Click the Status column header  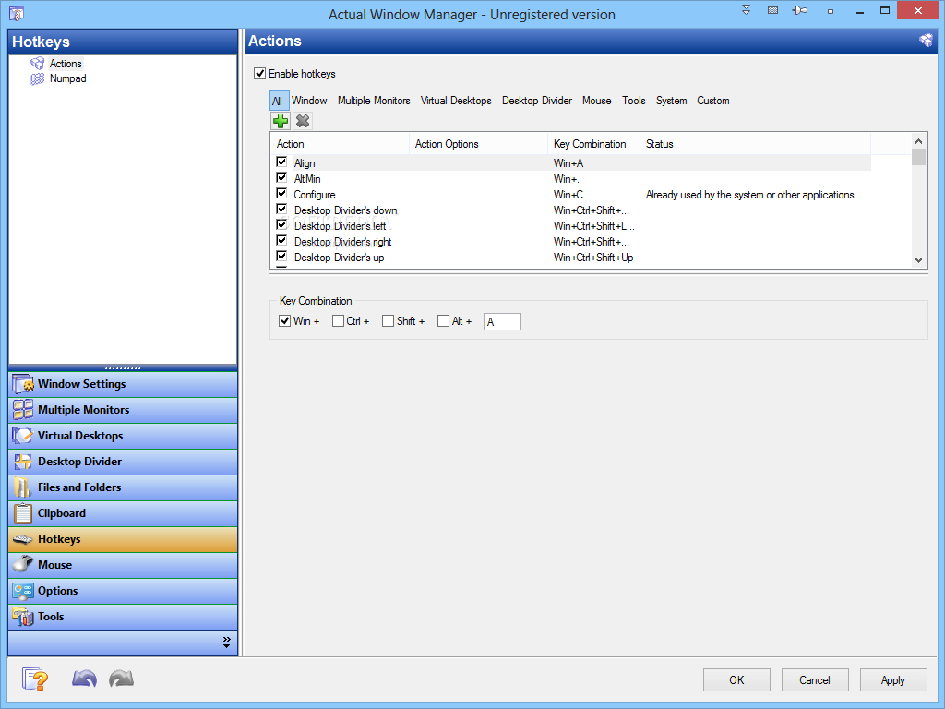(755, 144)
